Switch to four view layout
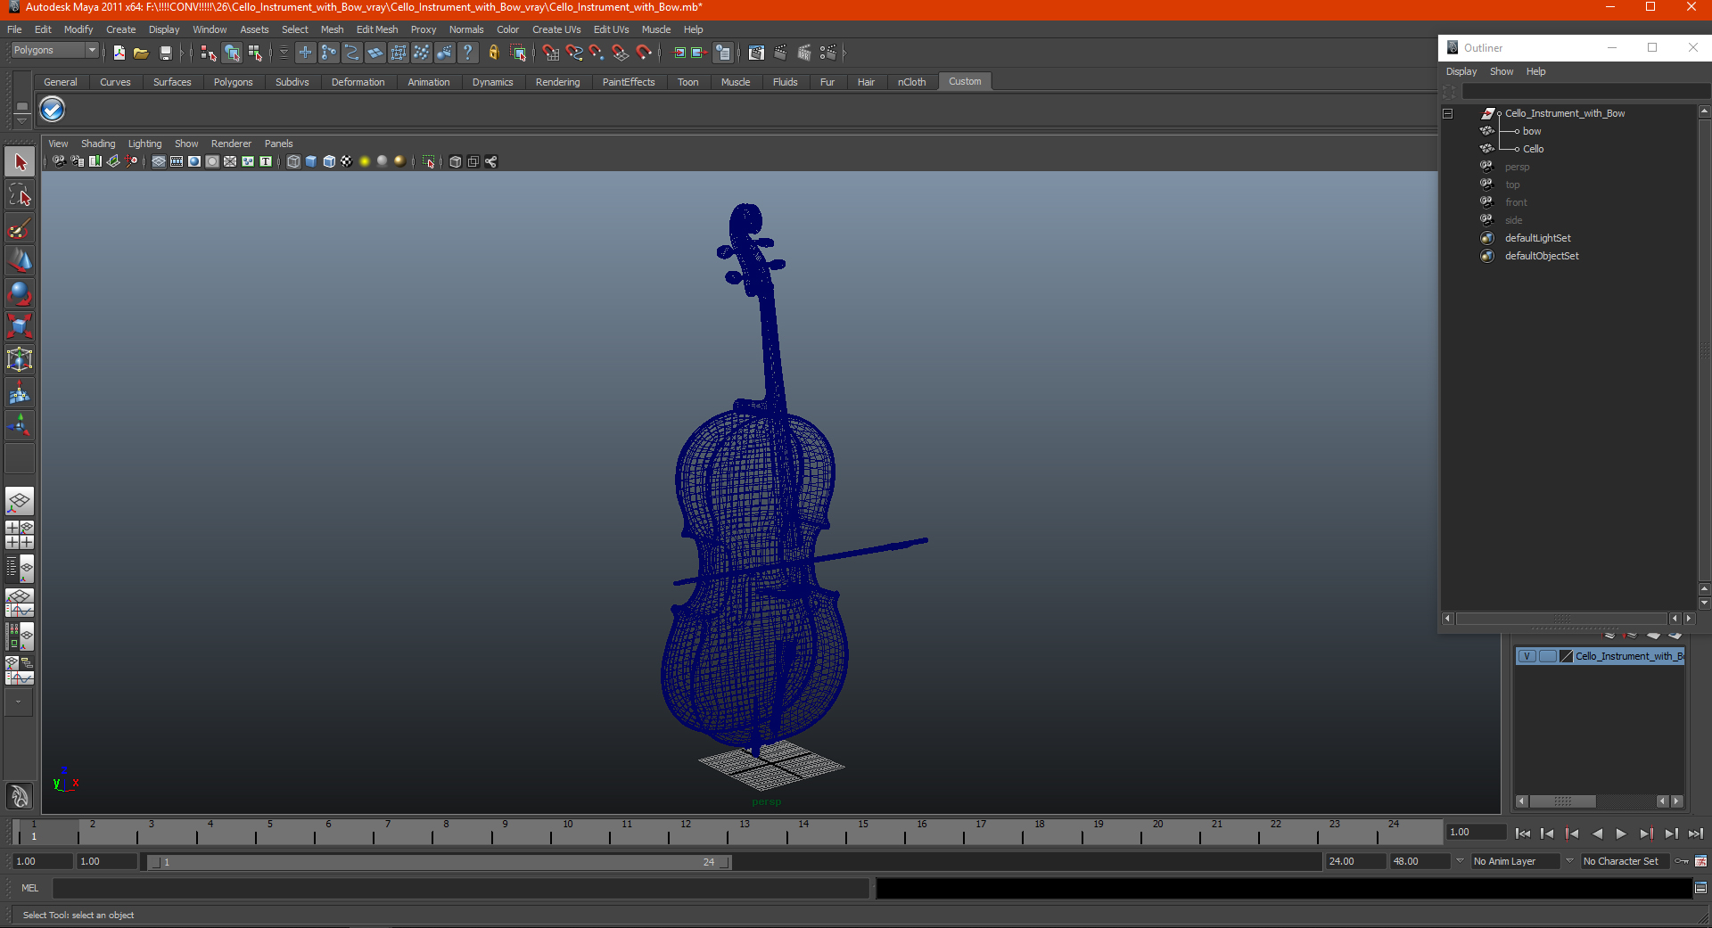Screen dimensions: 1712x928 [x=20, y=535]
